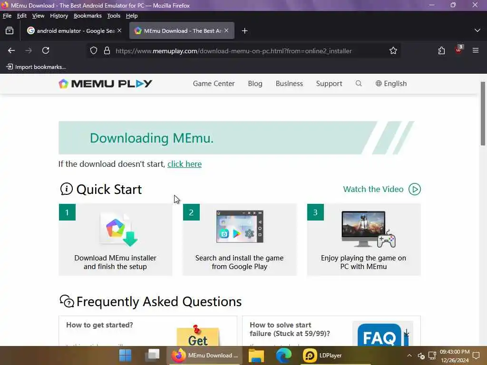
Task: Close the MEmu Download tab
Action: pos(226,30)
